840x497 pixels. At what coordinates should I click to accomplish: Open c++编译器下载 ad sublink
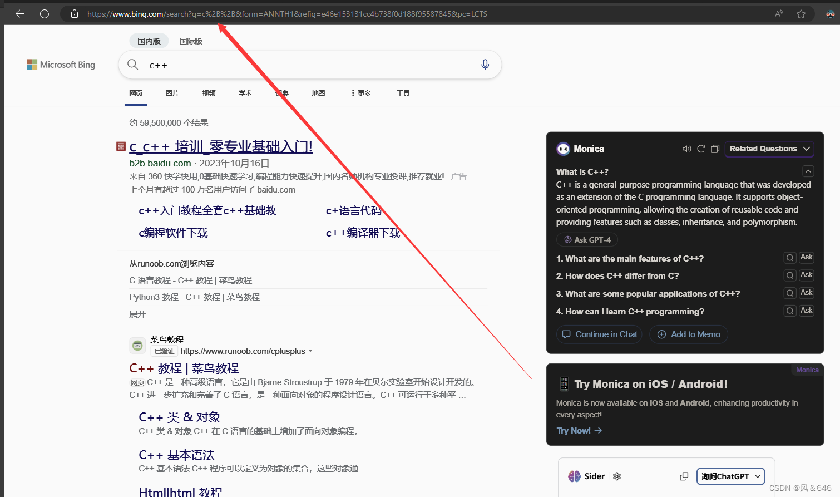(x=363, y=233)
